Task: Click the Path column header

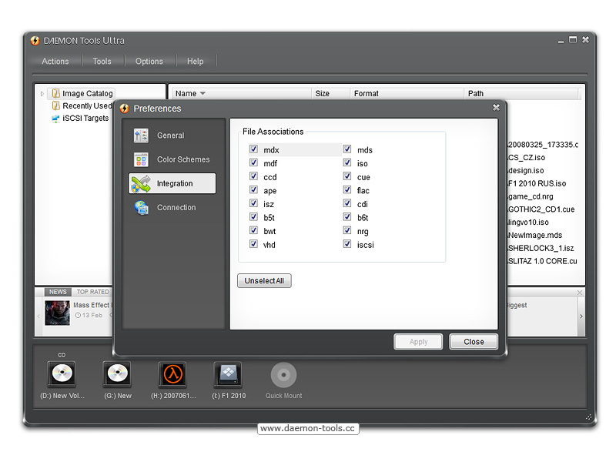Action: tap(521, 93)
